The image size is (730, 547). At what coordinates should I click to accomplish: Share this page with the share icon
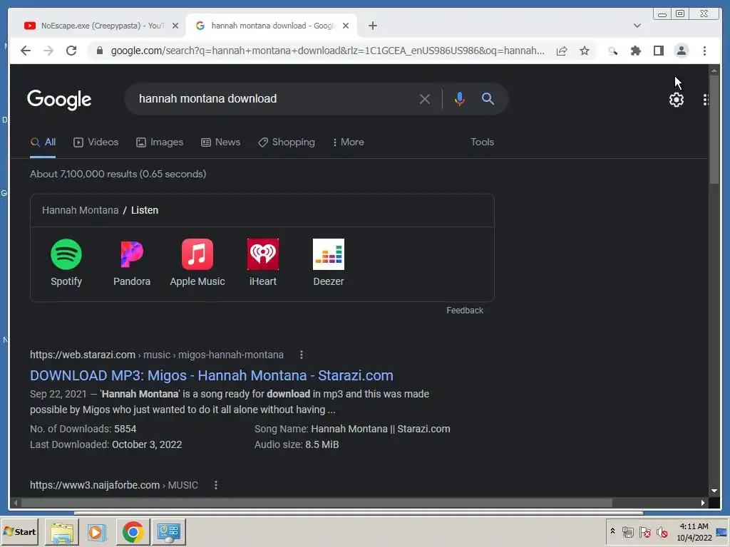click(562, 51)
